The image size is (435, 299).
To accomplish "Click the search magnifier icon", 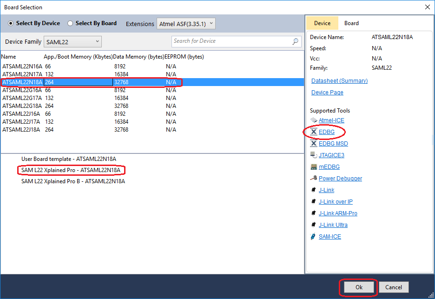I will click(x=296, y=41).
